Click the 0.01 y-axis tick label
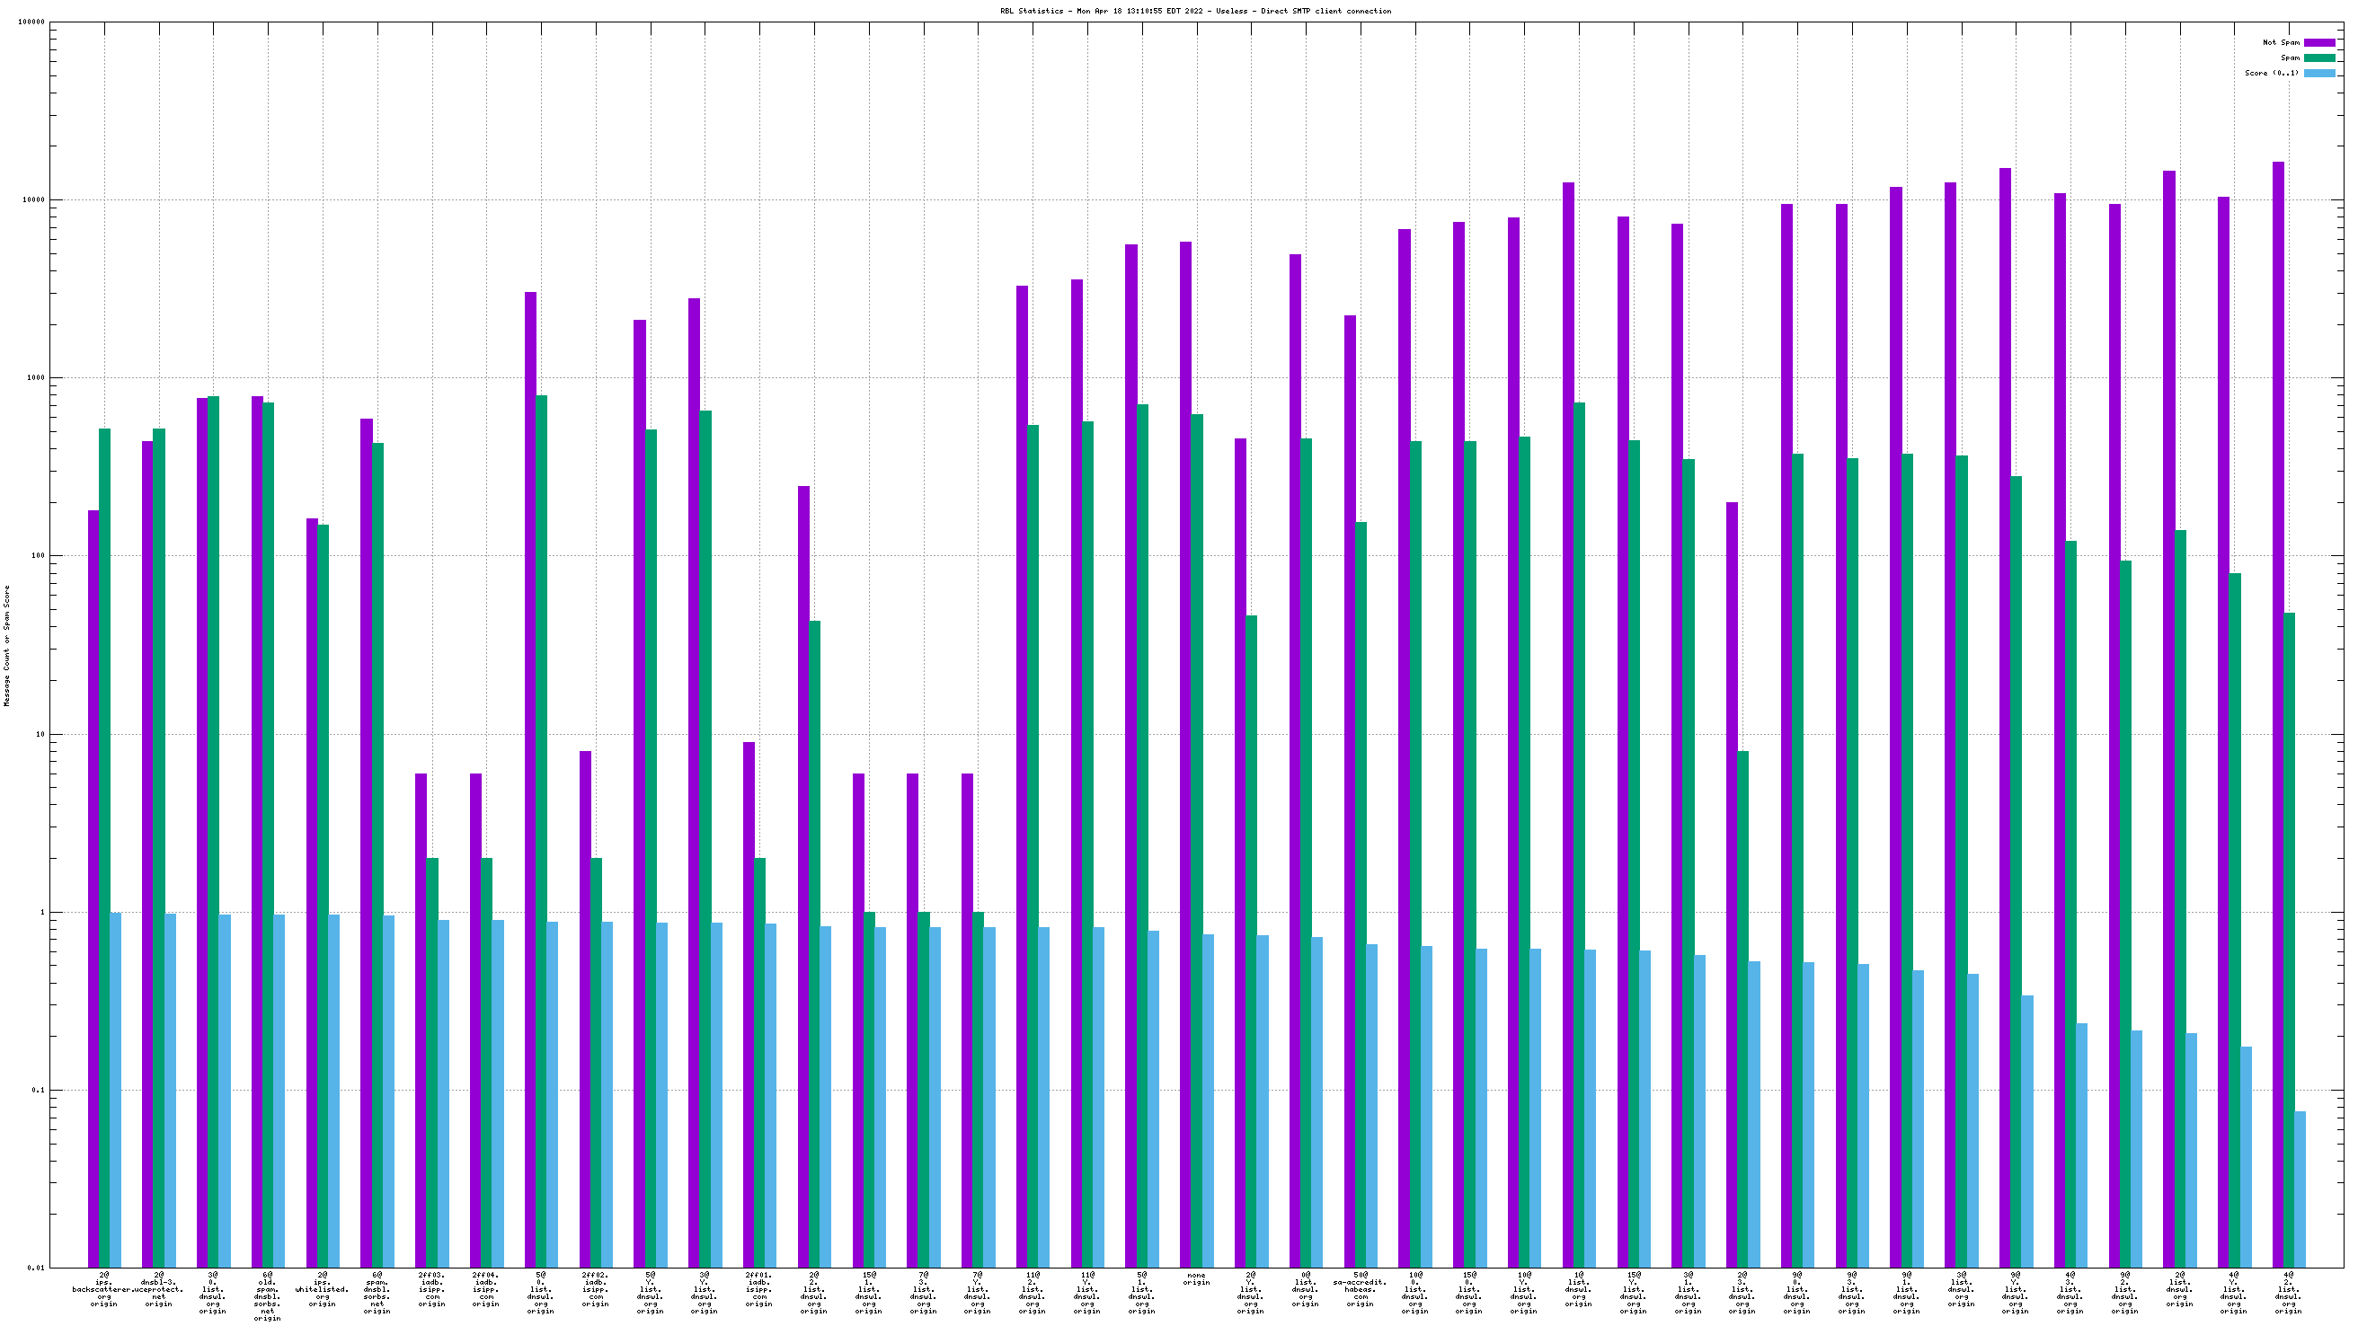The image size is (2358, 1326). [x=35, y=1268]
